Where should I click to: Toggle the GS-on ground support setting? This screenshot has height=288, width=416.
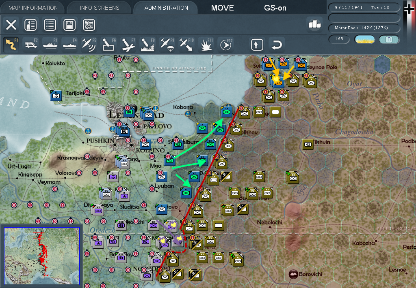[x=275, y=8]
